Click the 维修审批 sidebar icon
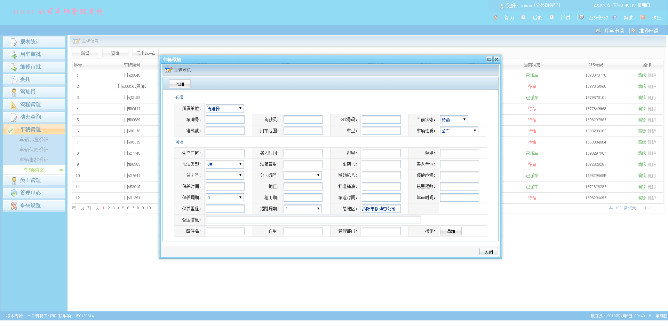This screenshot has width=668, height=326. click(x=14, y=67)
